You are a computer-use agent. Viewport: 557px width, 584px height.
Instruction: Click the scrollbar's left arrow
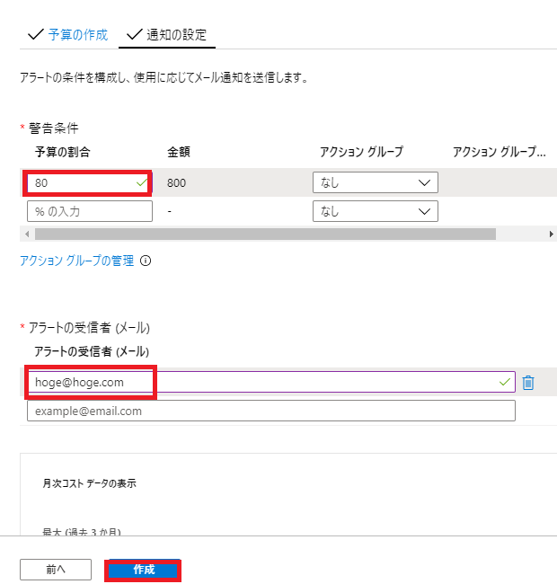click(27, 234)
